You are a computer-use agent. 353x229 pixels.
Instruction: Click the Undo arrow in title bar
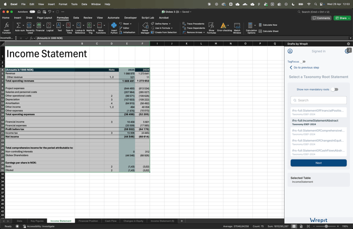point(50,12)
